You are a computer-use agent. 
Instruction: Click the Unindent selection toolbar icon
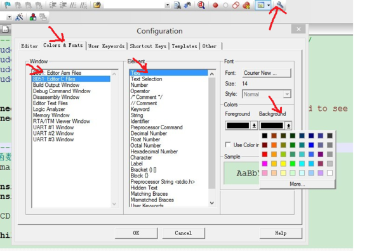(63, 5)
